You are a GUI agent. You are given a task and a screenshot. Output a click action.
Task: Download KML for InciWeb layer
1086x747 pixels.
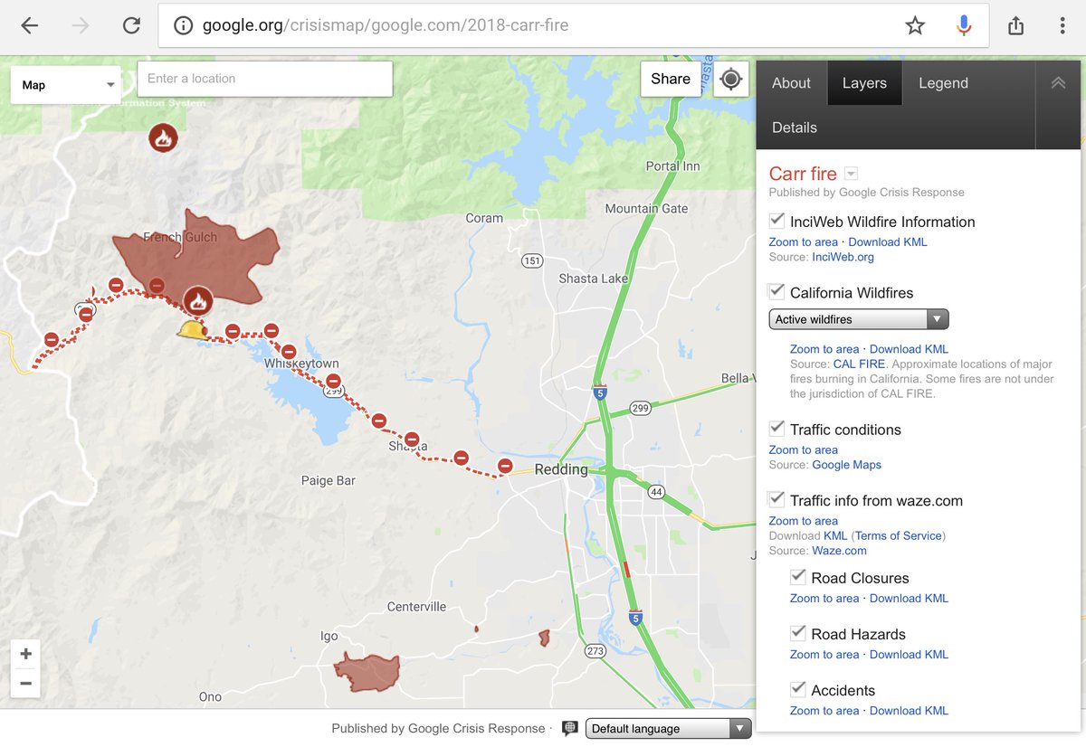click(x=888, y=241)
